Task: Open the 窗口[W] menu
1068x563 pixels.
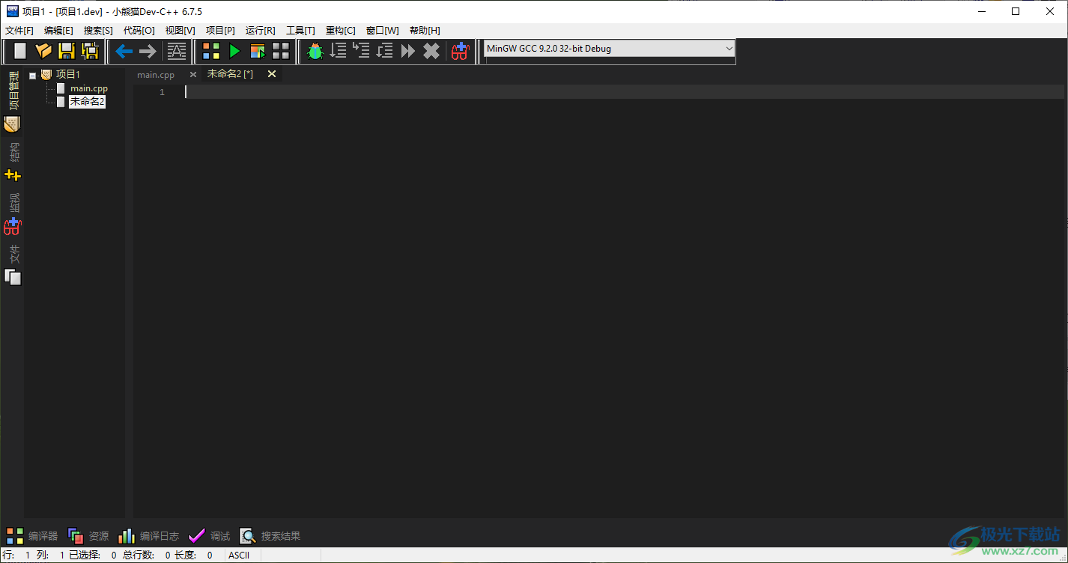Action: pyautogui.click(x=382, y=31)
